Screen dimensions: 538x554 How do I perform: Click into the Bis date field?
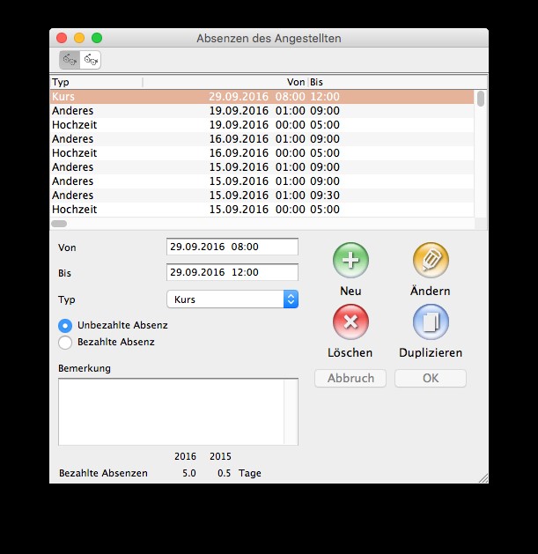click(x=232, y=272)
